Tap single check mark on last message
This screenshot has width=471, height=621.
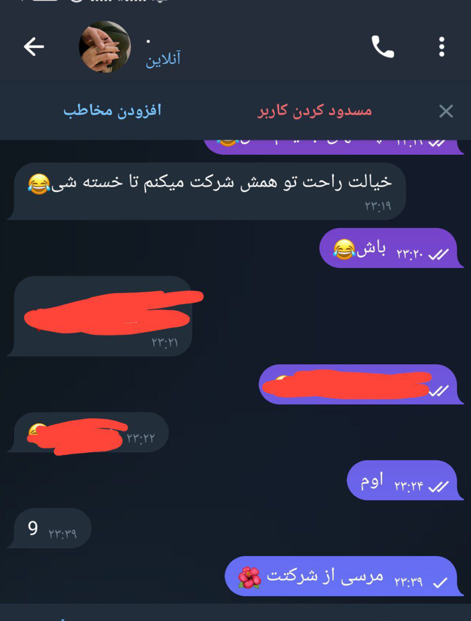point(440,582)
